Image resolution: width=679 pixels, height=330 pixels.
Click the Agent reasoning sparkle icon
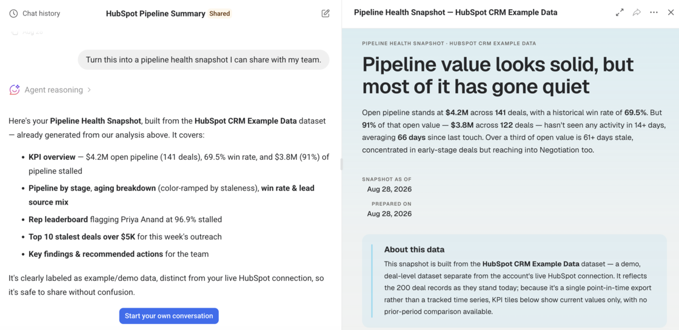[15, 90]
